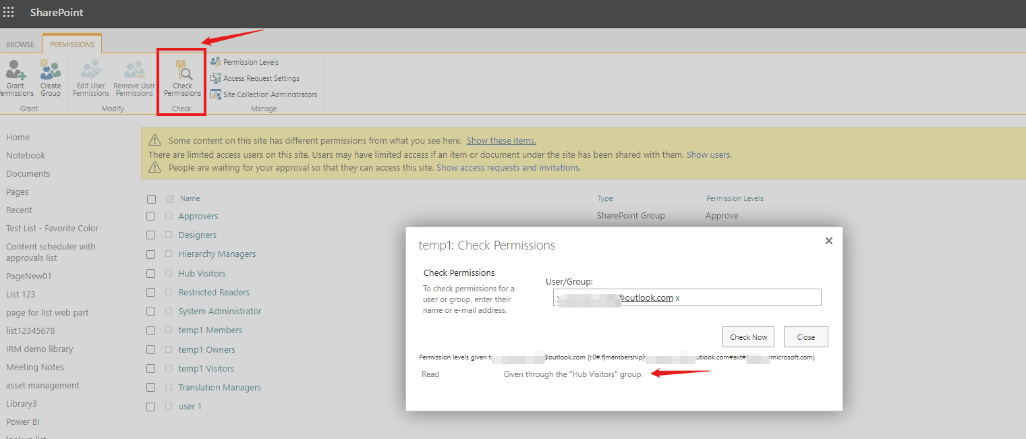
Task: Go to Home in the left navigation
Action: (x=18, y=138)
